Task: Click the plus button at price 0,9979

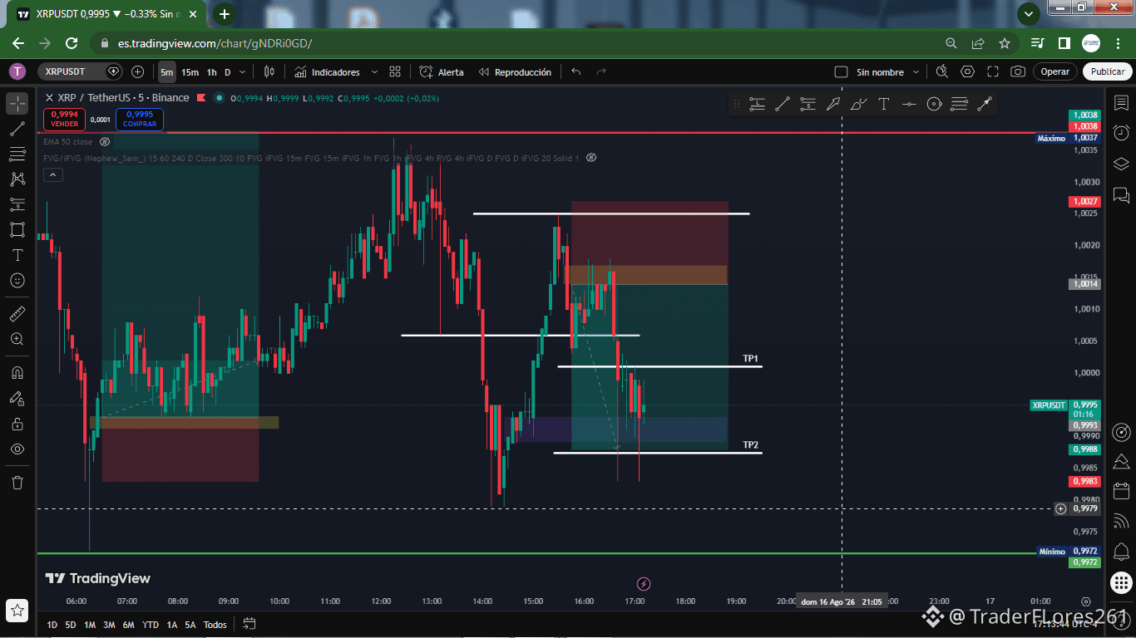Action: [1060, 508]
